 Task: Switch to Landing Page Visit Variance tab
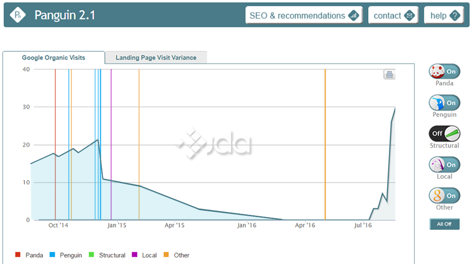pyautogui.click(x=156, y=58)
